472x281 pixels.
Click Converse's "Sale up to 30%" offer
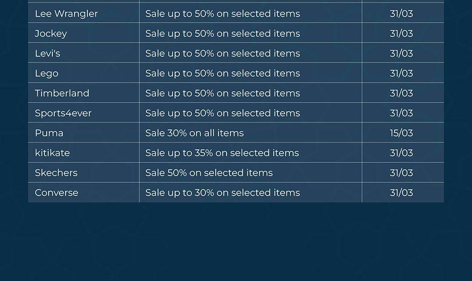point(222,192)
